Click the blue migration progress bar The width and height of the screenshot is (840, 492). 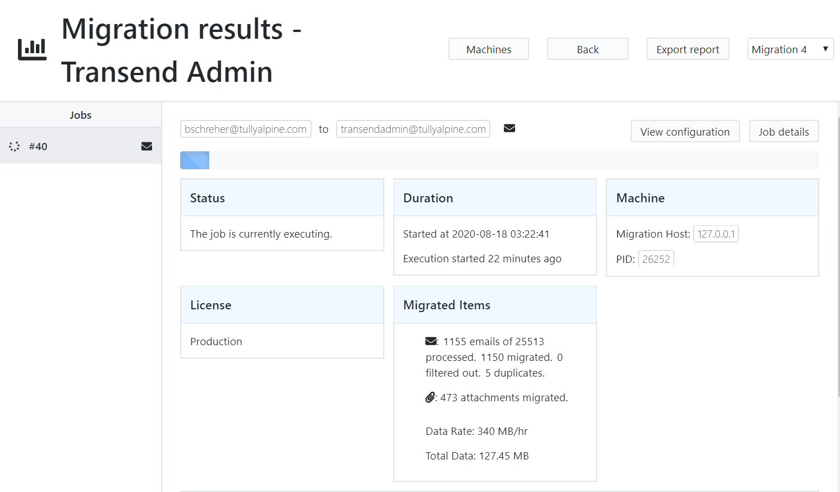(195, 160)
